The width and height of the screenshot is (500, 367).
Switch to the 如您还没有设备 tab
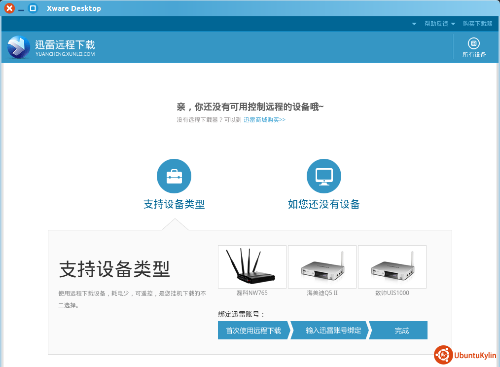coord(324,204)
